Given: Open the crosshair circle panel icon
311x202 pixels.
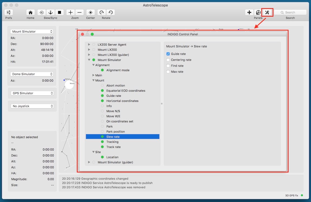Looking at the screenshot, I should tap(258, 12).
